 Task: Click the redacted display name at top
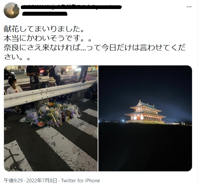click(71, 7)
